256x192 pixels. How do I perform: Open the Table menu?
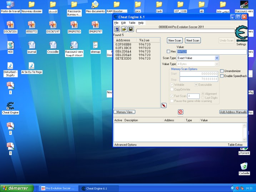[x=132, y=23]
